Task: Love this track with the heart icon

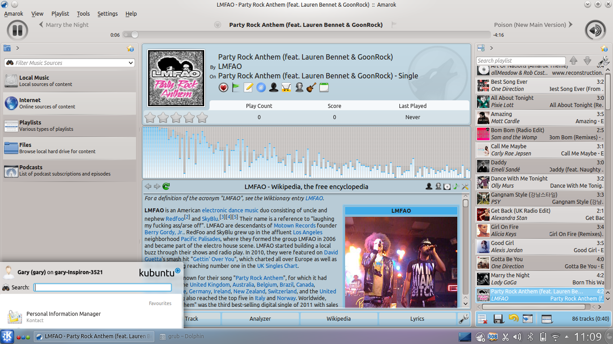Action: (x=223, y=88)
